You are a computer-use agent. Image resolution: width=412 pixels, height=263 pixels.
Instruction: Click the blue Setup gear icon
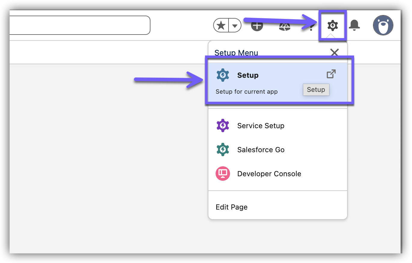pyautogui.click(x=223, y=75)
